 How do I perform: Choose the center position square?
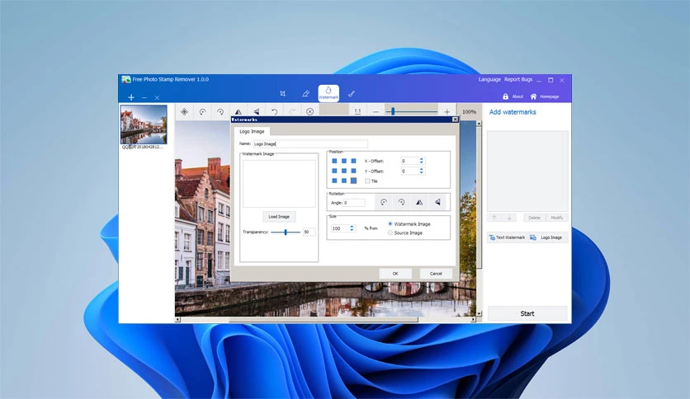pos(344,171)
